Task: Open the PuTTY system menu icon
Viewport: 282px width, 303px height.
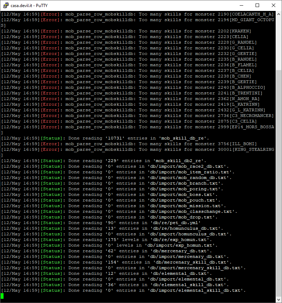Action: tap(5, 5)
